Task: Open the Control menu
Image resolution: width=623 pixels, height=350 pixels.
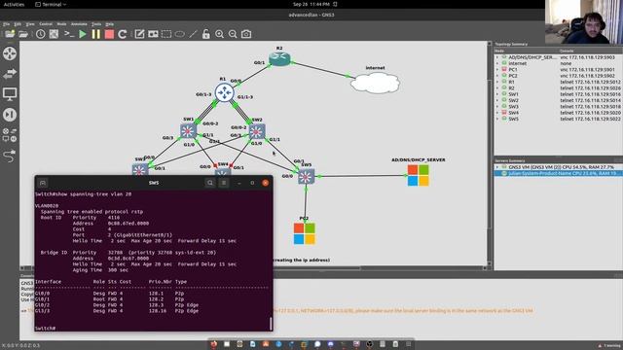Action: (46, 24)
